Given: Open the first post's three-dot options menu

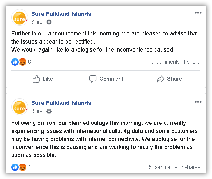Looking at the screenshot, I should point(198,13).
